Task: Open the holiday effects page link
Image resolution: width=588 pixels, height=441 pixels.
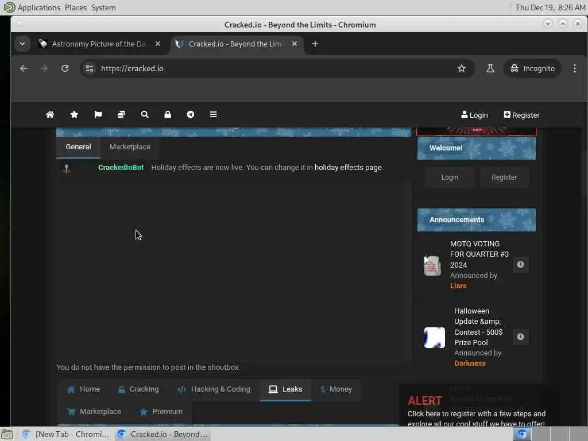Action: (348, 168)
